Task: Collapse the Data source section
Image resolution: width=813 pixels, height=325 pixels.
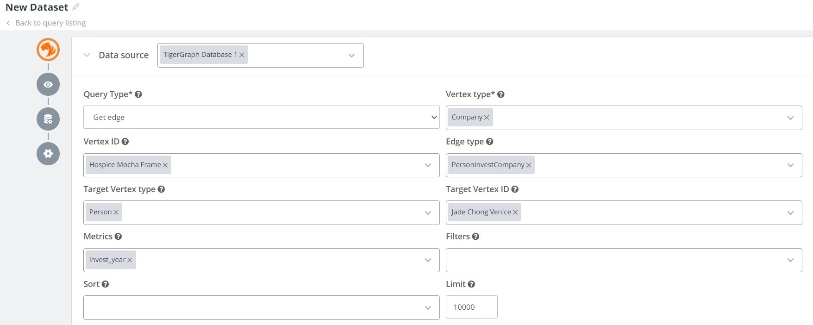Action: click(x=87, y=55)
